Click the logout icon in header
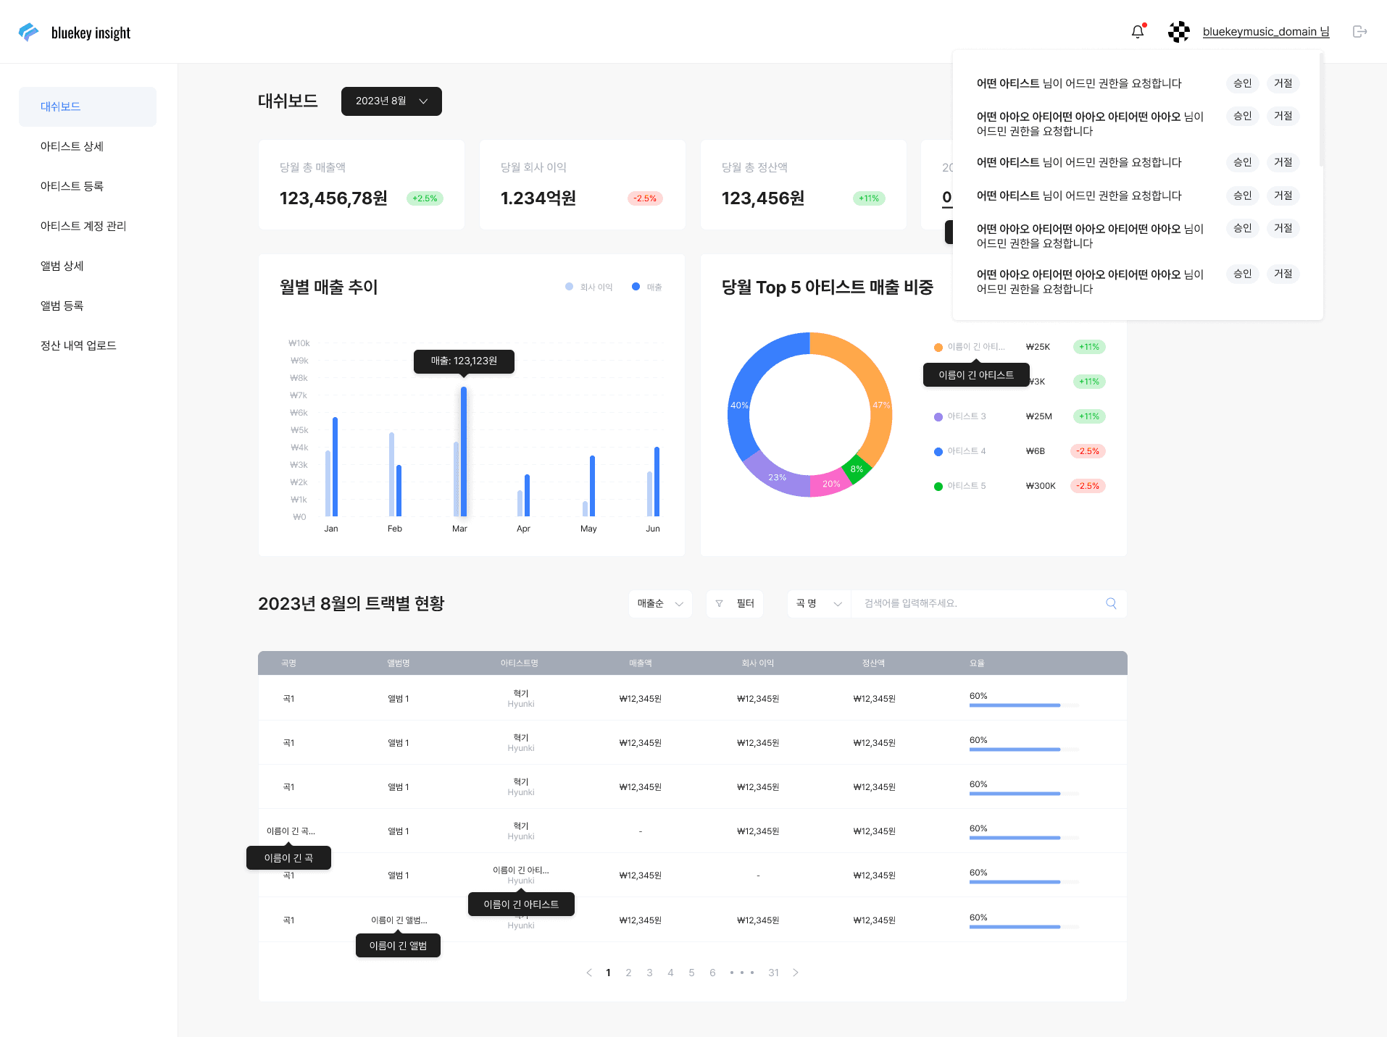The height and width of the screenshot is (1037, 1387). 1359,32
